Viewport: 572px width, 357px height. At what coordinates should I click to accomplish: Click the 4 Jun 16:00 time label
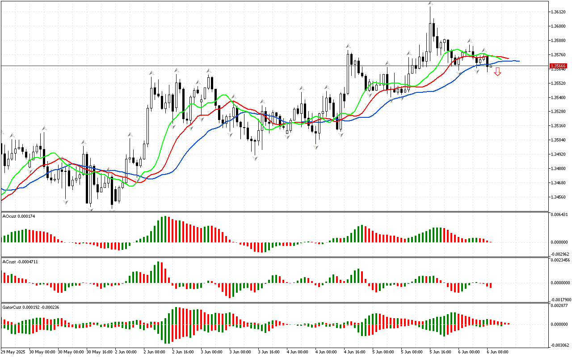point(355,352)
